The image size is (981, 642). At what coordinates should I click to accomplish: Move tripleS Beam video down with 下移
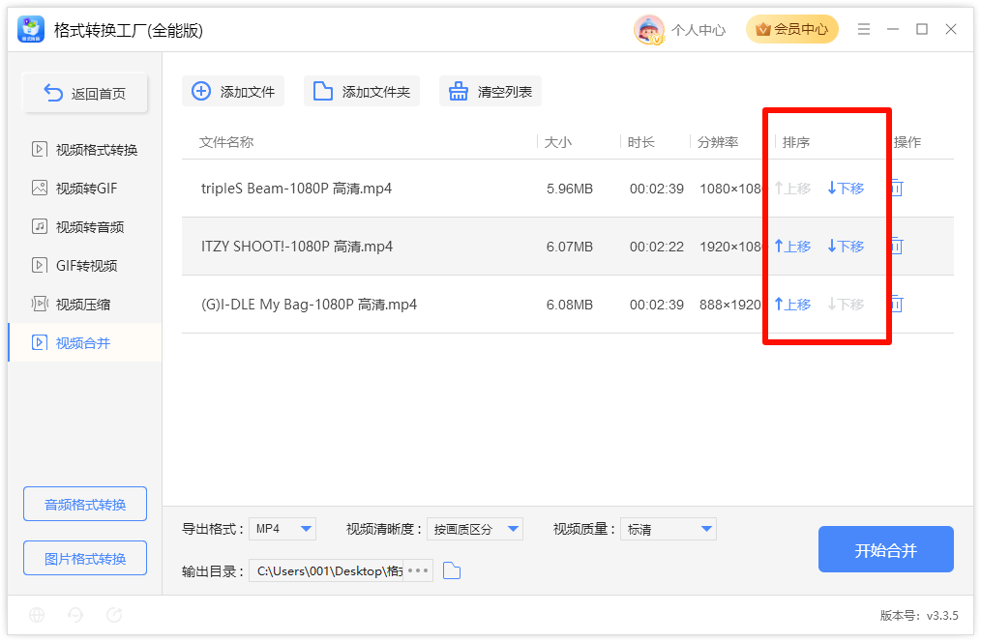coord(846,189)
